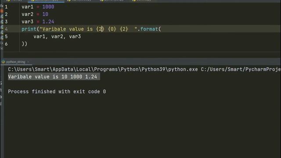Screen dimensions: 281x158
Task: Click the "var1, var2, var3" arguments line
Action: coord(57,36)
